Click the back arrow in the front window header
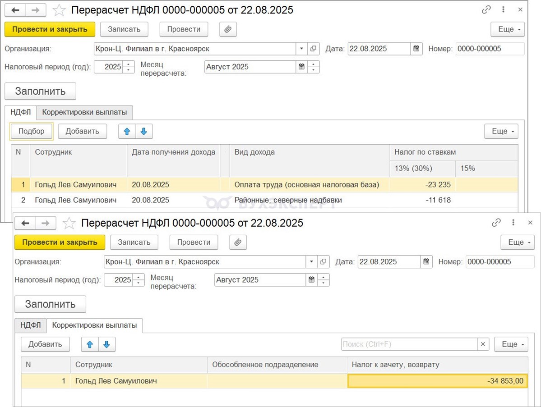 [x=25, y=223]
